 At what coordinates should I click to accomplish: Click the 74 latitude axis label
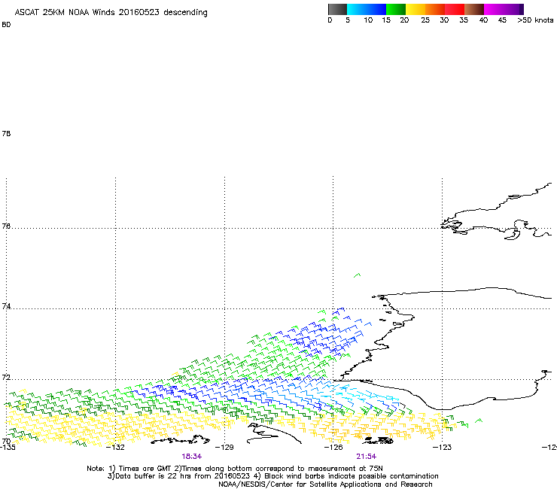coord(6,306)
